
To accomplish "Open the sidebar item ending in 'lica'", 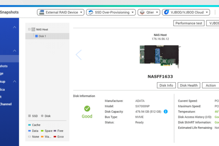I will [x=2, y=89].
